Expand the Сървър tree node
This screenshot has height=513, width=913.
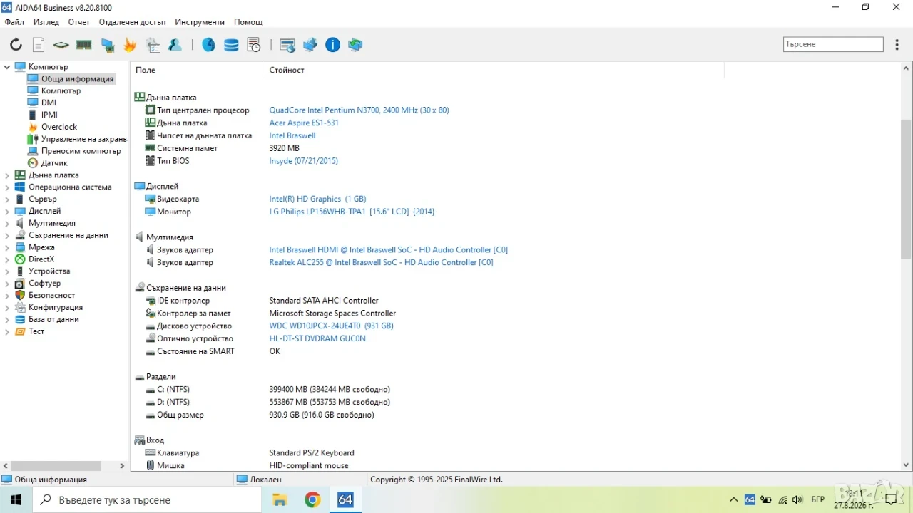tap(7, 199)
